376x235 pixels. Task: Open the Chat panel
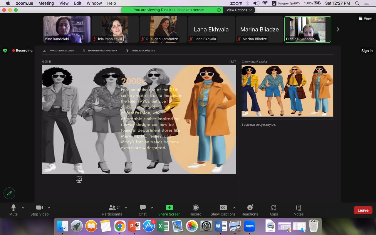143,208
